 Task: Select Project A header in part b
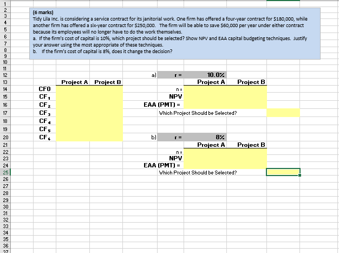(x=205, y=145)
